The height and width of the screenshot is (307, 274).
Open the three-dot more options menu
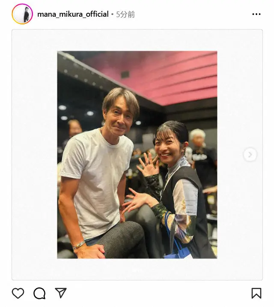256,14
